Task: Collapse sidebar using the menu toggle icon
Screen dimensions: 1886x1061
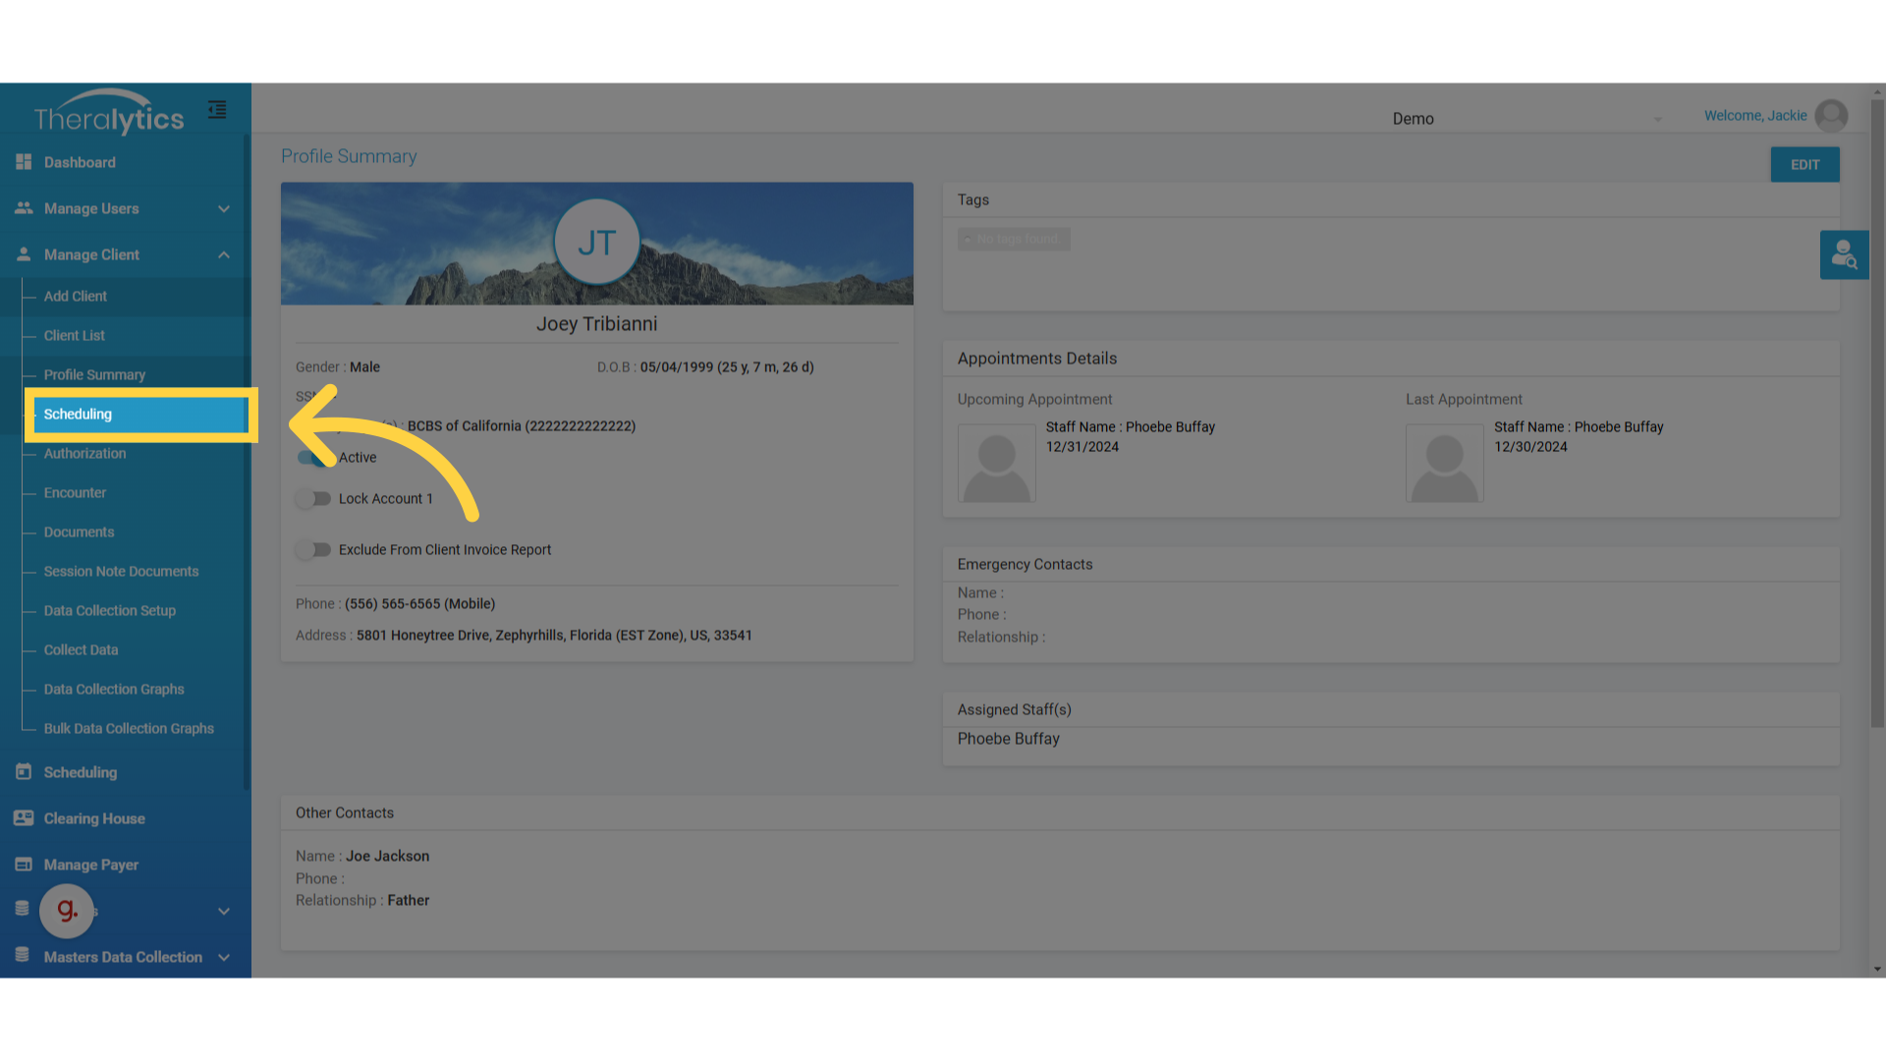Action: pos(217,110)
